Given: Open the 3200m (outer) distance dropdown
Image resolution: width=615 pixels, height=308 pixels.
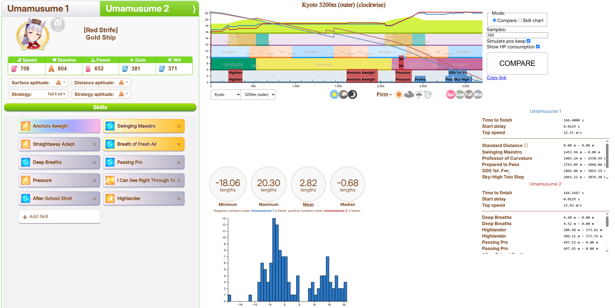Looking at the screenshot, I should click(258, 94).
